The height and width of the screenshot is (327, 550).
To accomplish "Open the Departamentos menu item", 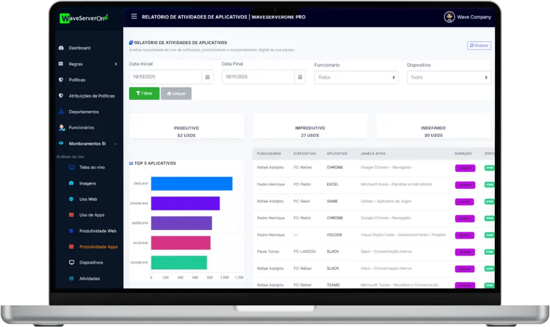I will pyautogui.click(x=83, y=112).
